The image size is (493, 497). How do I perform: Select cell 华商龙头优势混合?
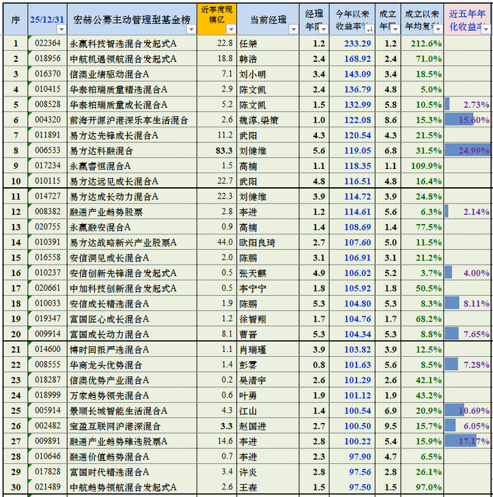point(132,365)
